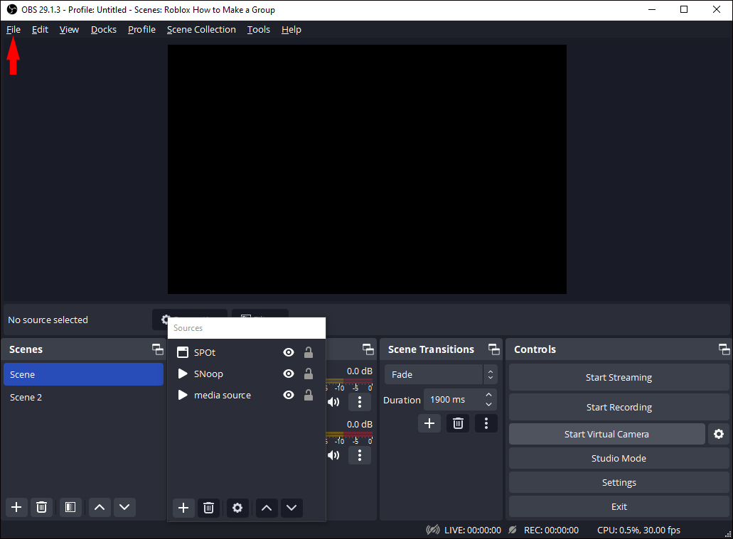Open Scene filters icon in Scenes panel
733x539 pixels.
pos(70,507)
